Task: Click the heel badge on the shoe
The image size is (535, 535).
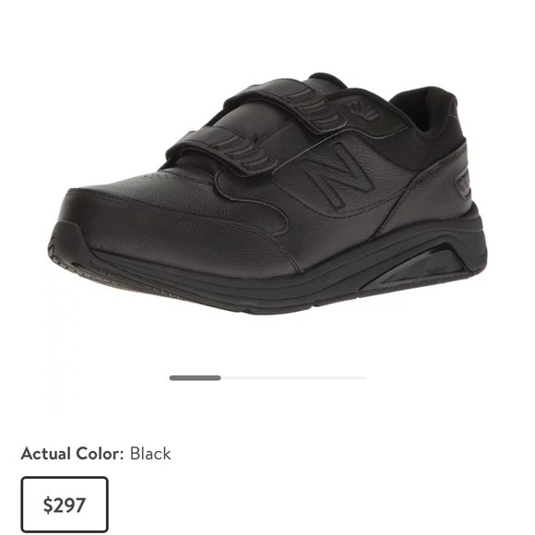Action: point(464,184)
